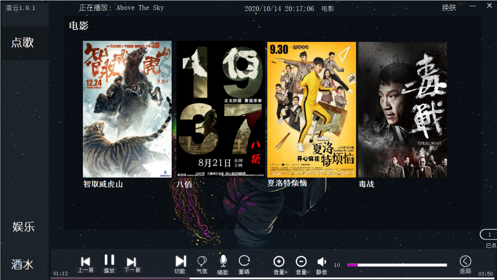Go back using the 返回 icon
This screenshot has height=280, width=497.
[465, 261]
